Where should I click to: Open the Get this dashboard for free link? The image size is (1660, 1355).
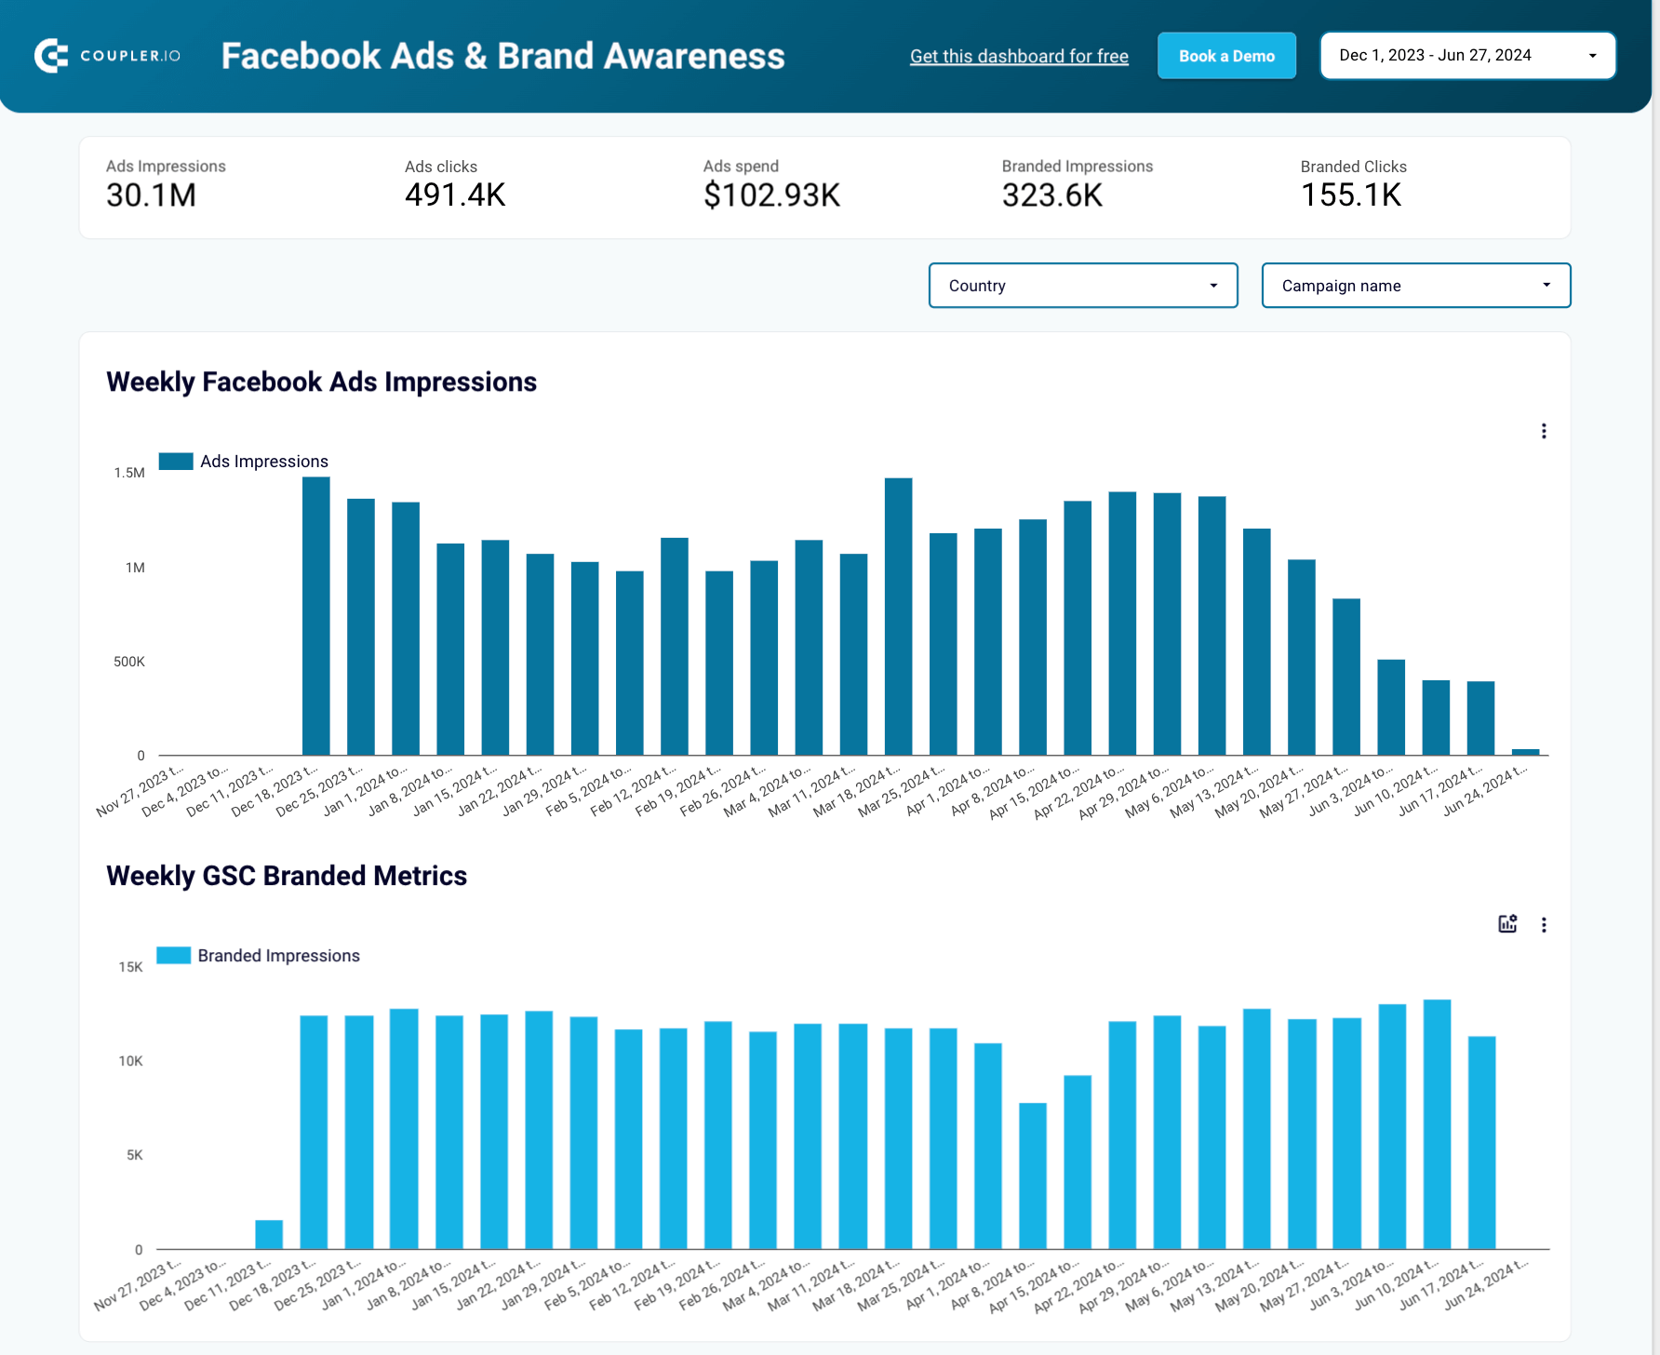pyautogui.click(x=1019, y=56)
